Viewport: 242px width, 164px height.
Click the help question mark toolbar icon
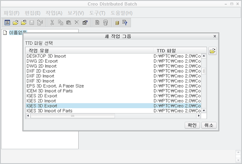point(125,23)
